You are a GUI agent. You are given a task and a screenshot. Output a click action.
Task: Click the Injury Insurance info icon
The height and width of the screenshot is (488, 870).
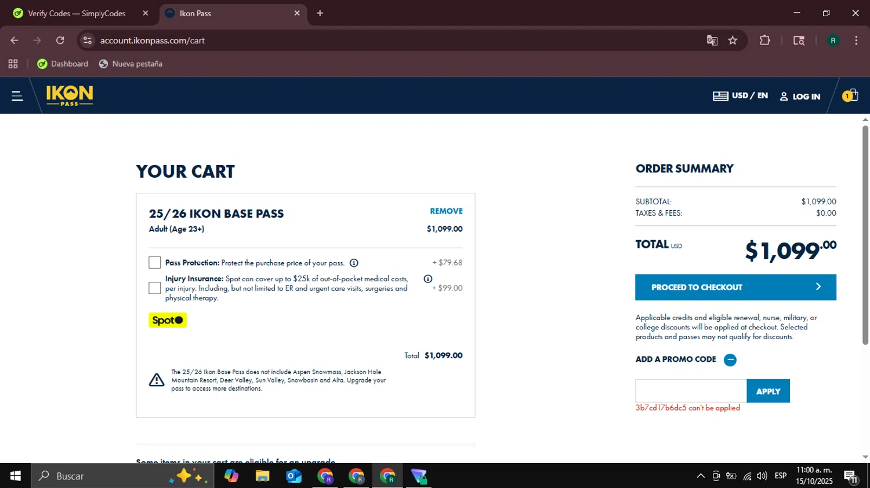coord(428,279)
